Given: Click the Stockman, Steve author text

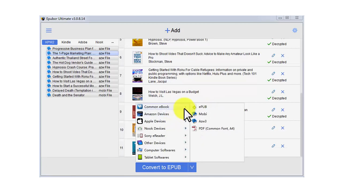Looking at the screenshot, I should coord(160,62).
